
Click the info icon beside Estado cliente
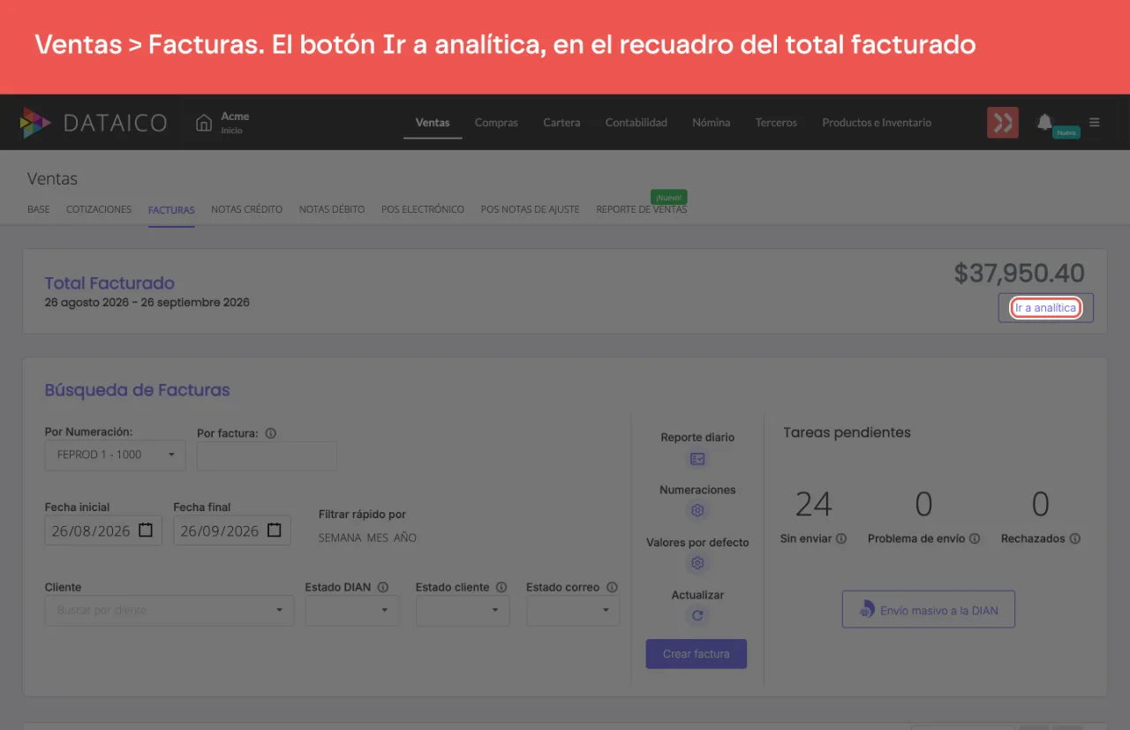coord(501,587)
